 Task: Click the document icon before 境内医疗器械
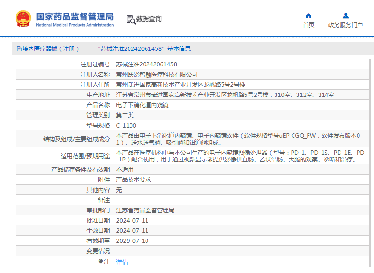pyautogui.click(x=19, y=49)
